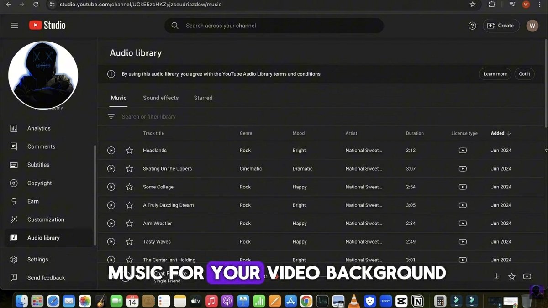Open the Starred tab

tap(203, 98)
